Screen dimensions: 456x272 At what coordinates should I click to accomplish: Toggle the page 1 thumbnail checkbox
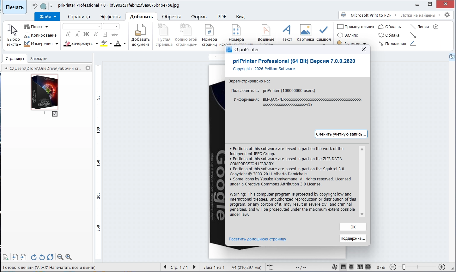tap(55, 114)
